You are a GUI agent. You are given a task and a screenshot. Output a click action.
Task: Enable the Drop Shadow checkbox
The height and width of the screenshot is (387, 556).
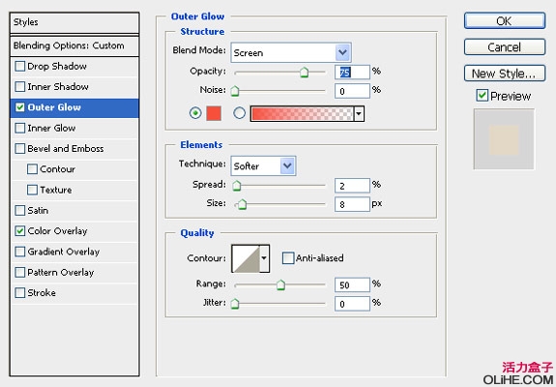pos(20,67)
